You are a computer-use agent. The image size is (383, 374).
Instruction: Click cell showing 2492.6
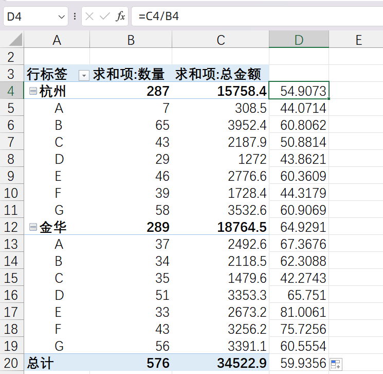click(x=221, y=244)
